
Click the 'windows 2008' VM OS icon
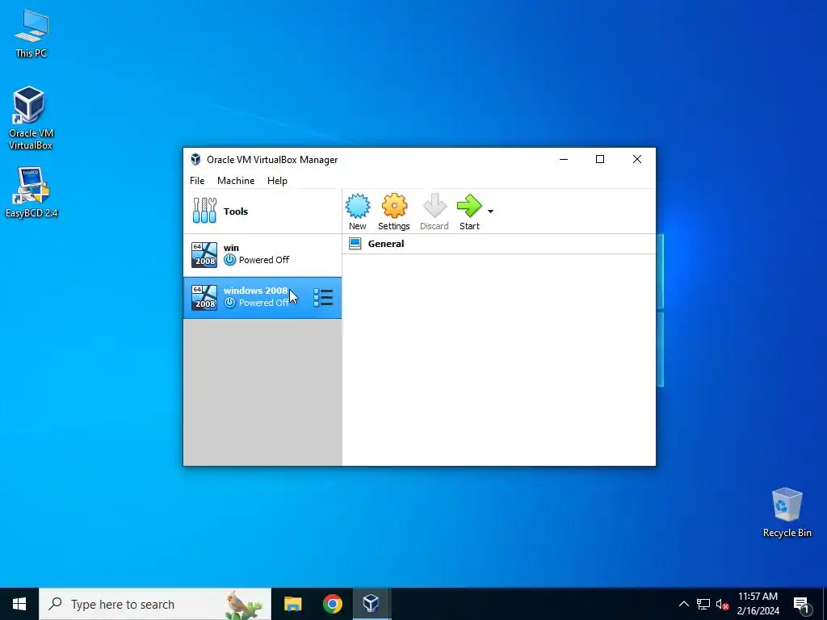204,298
